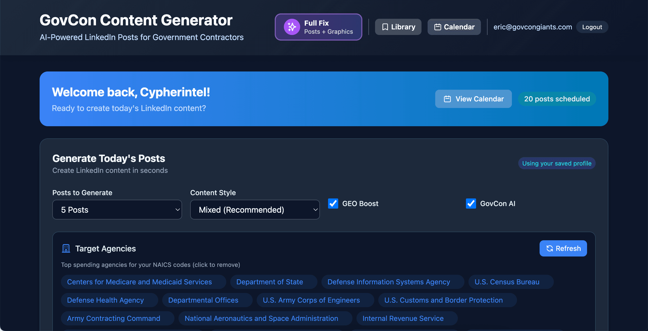This screenshot has height=331, width=648.
Task: Remove Department of State from target agencies
Action: (x=269, y=282)
